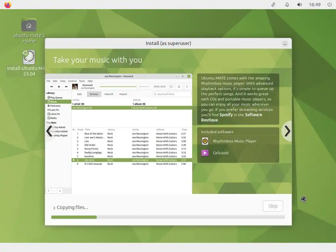Screen dimensions: 336x252
Task: Select the Install Ubuntu MATE 23.04 desktop icon
Action: point(29,63)
